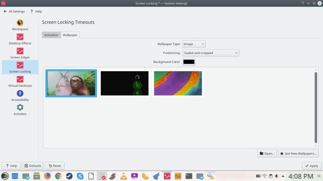This screenshot has width=323, height=181.
Task: Click Open... to browse wallpaper file
Action: (x=267, y=154)
